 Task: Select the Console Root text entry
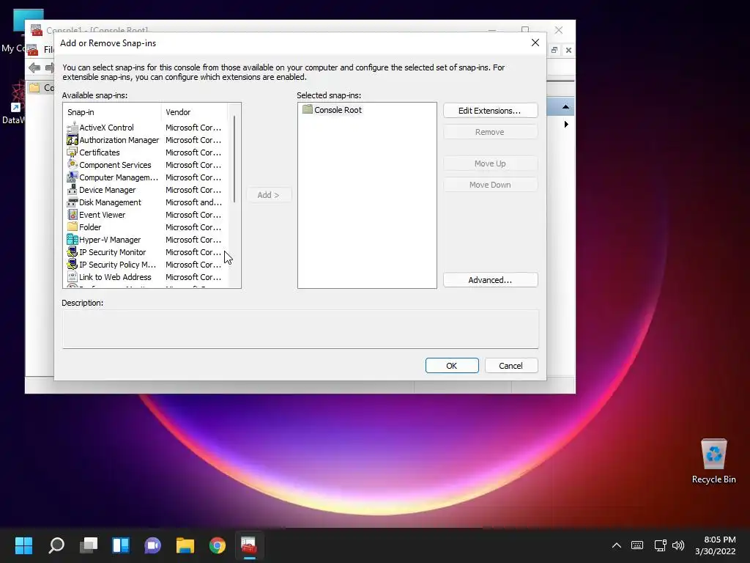pyautogui.click(x=338, y=110)
